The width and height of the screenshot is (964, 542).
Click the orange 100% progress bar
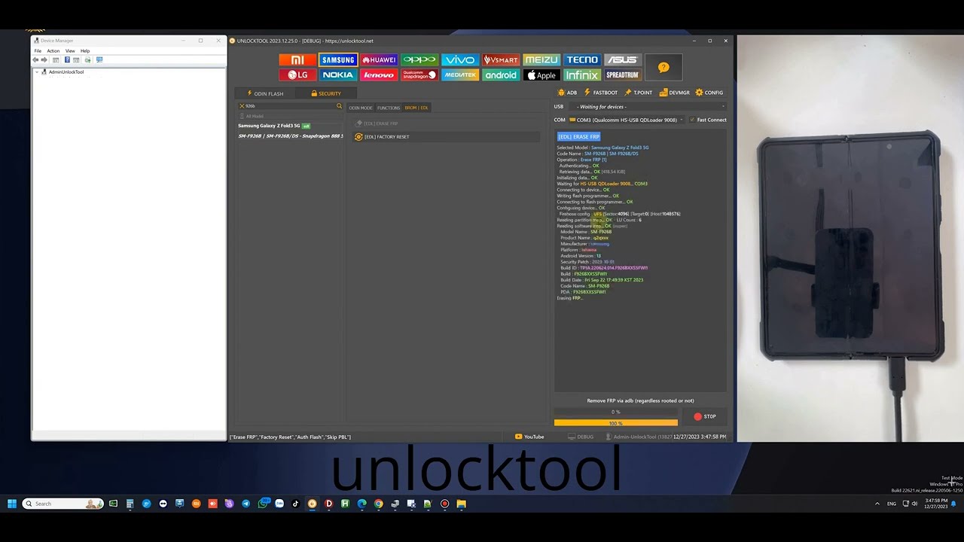[x=616, y=423]
